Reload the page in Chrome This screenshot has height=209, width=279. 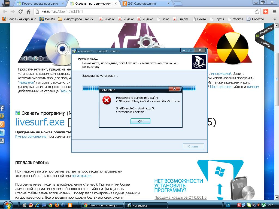(21, 11)
